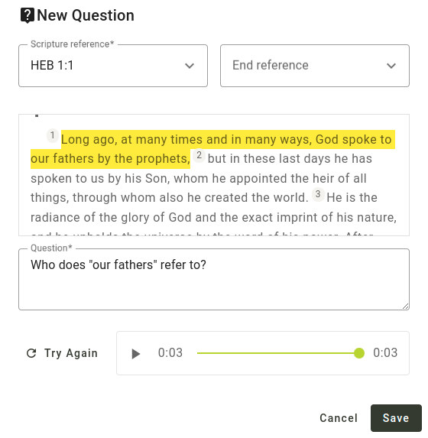Select verse number 2 marker
Screen dimensions: 428x438
coord(199,155)
